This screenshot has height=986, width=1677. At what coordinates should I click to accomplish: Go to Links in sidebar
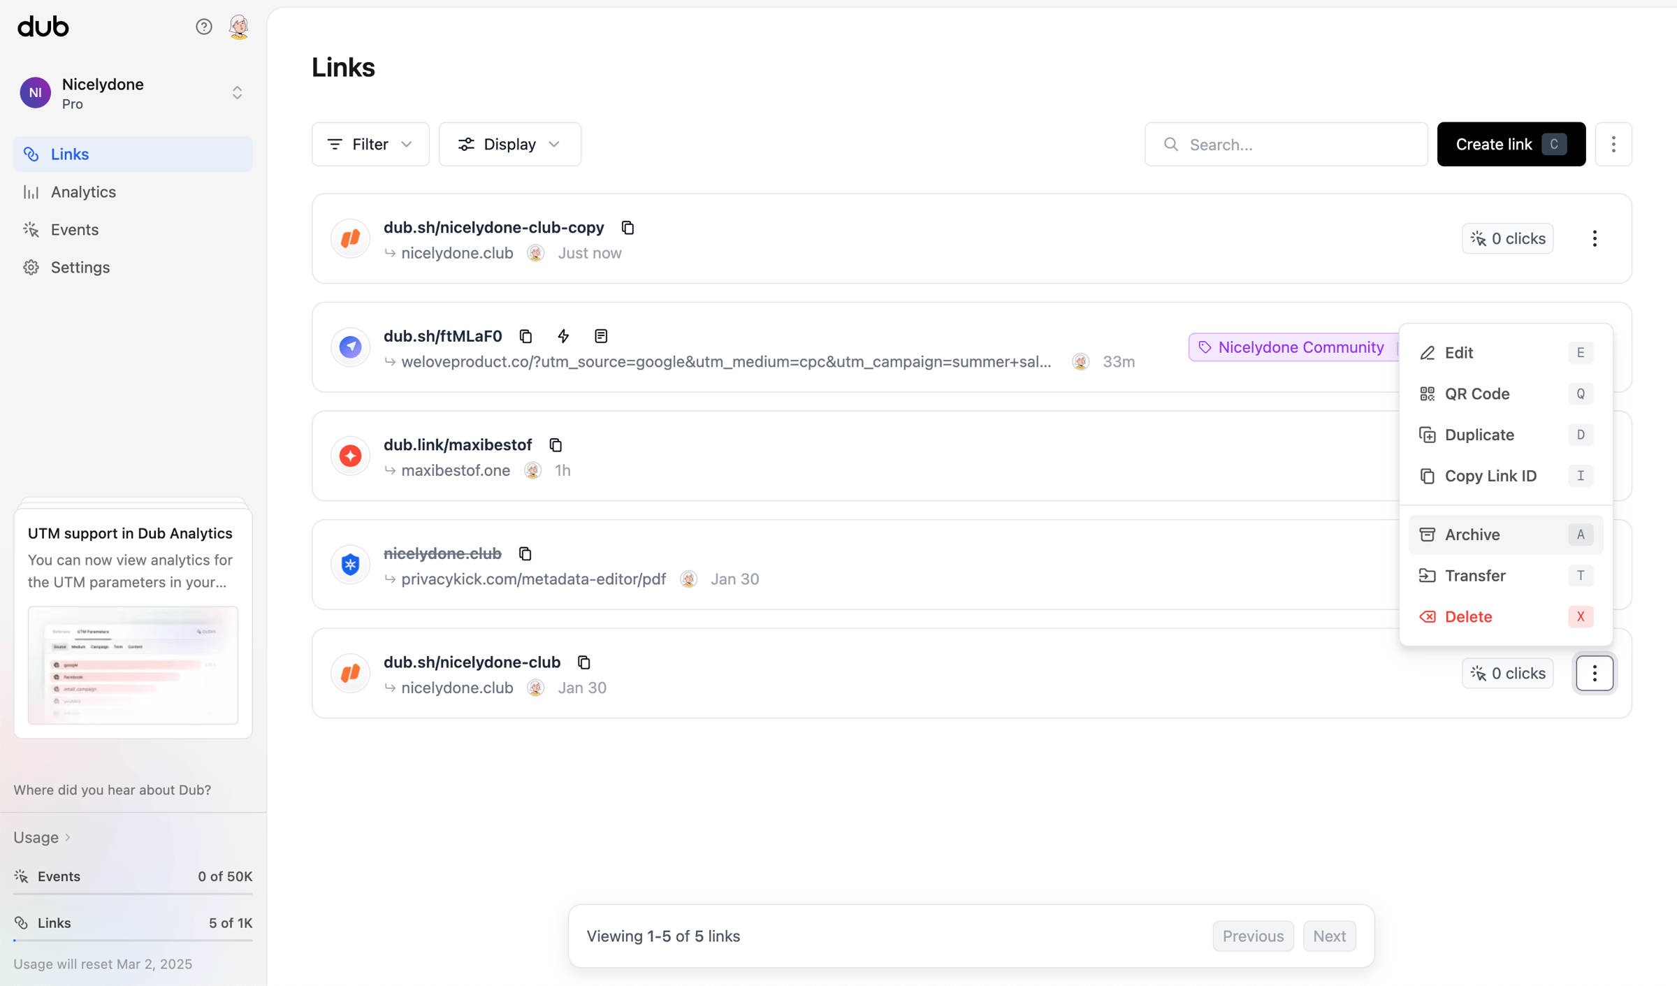[x=133, y=154]
